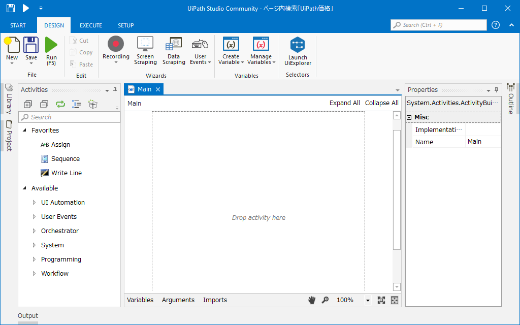Open the zoom percentage dropdown

click(x=368, y=301)
